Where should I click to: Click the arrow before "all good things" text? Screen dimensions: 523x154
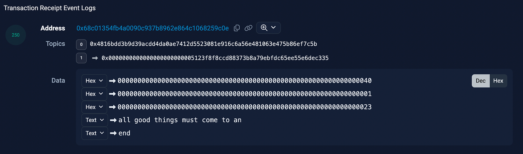click(113, 120)
